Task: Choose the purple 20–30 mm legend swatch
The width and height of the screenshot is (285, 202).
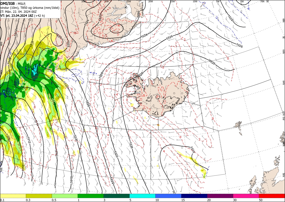Action: (220, 196)
